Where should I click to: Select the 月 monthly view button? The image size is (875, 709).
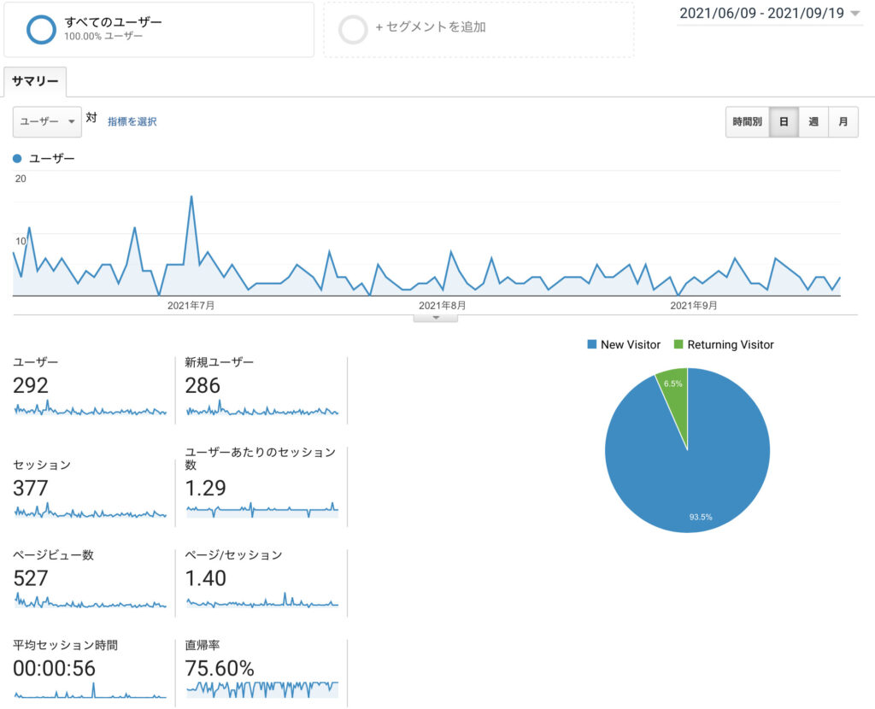click(x=843, y=121)
